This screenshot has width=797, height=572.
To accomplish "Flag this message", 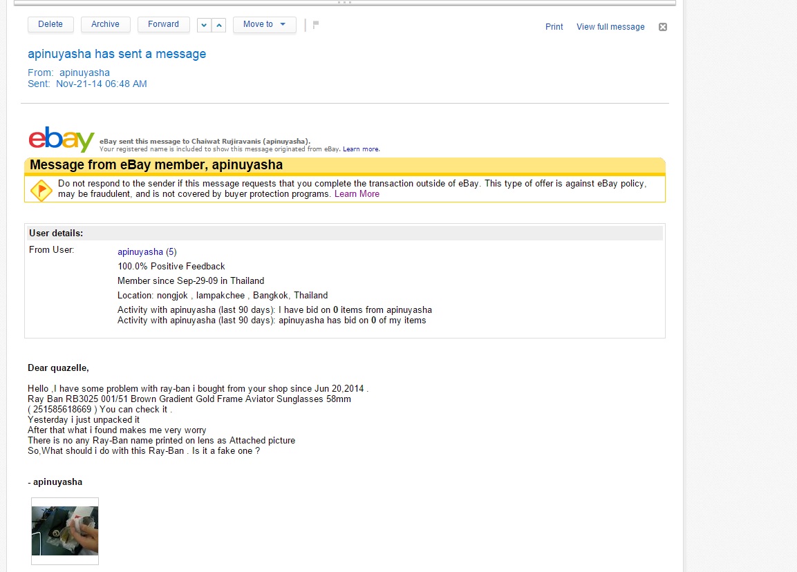I will pyautogui.click(x=316, y=24).
